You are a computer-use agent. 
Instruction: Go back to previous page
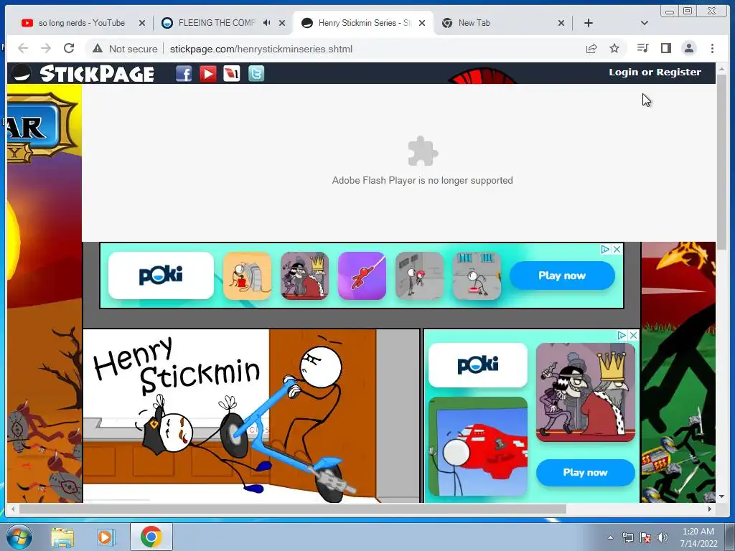tap(23, 48)
